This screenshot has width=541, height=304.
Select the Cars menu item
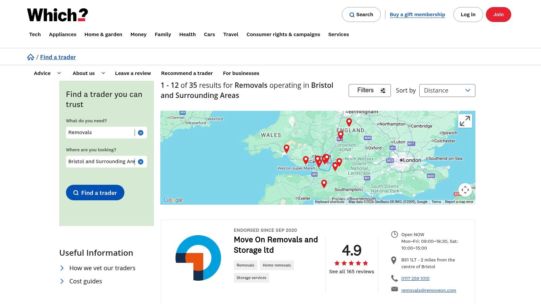209,34
